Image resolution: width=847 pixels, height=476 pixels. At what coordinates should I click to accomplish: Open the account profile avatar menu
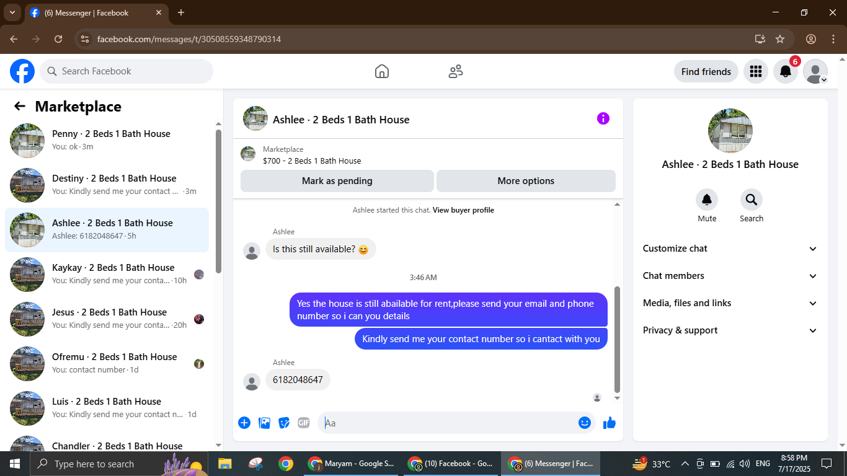[815, 71]
